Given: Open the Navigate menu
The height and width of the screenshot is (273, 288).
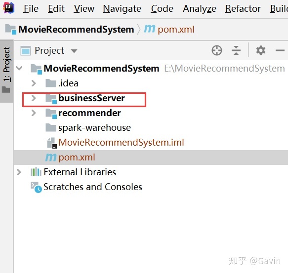Looking at the screenshot, I should (122, 9).
